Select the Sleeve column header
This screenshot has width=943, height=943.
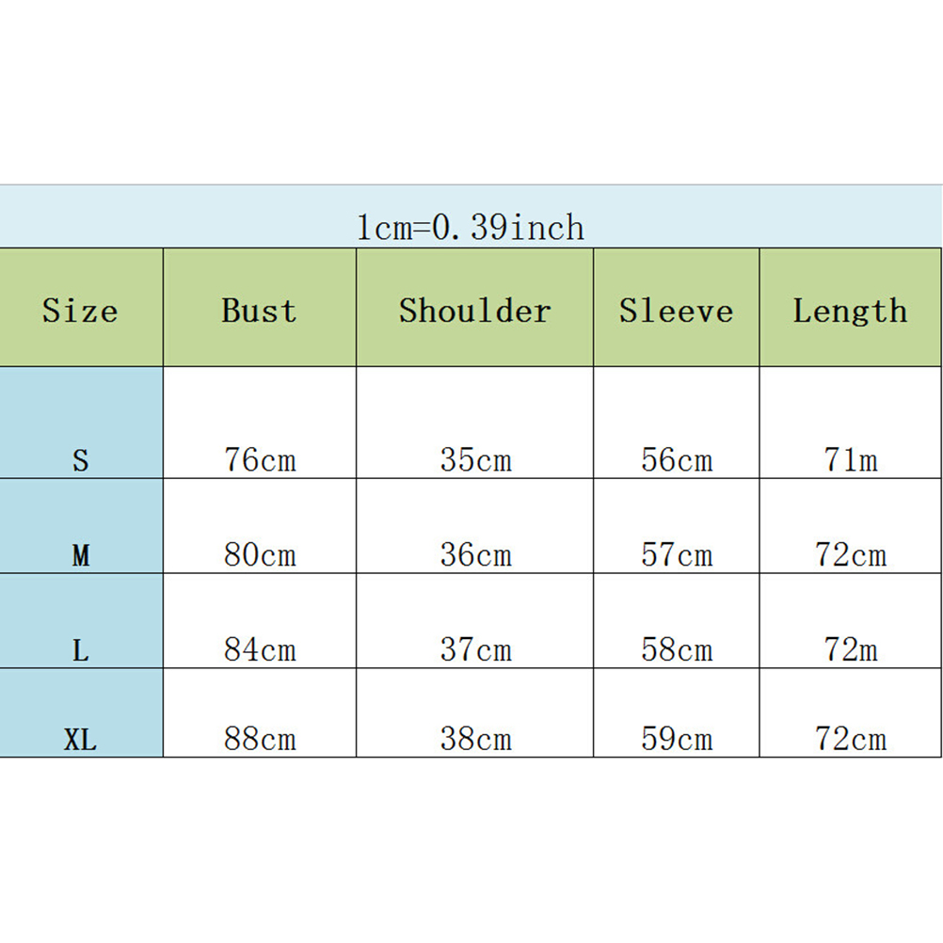[676, 311]
